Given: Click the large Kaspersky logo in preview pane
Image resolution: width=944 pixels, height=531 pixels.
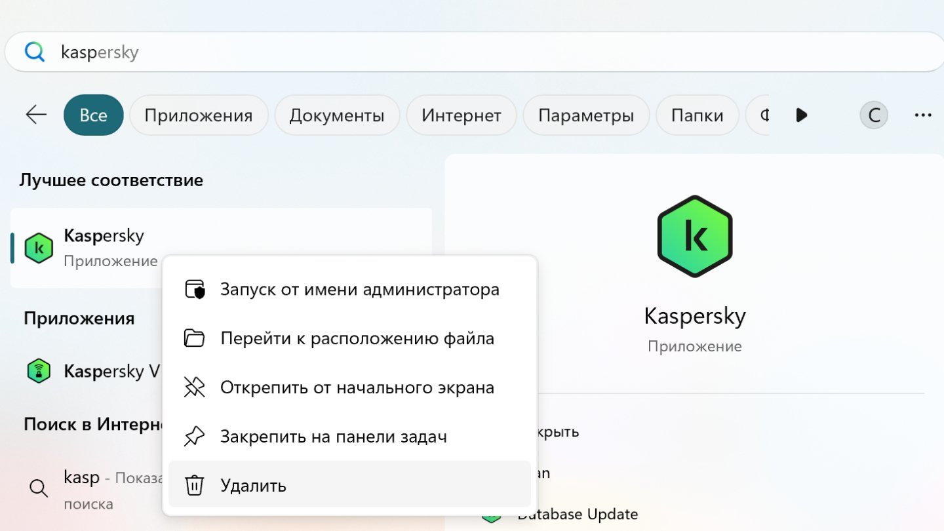Looking at the screenshot, I should (695, 237).
